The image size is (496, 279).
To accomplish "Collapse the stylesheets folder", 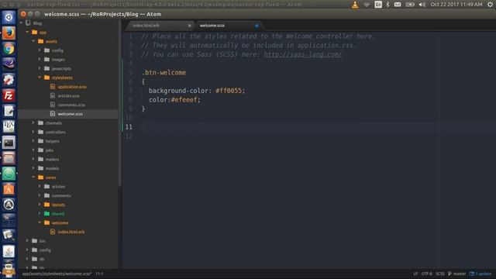I will (x=40, y=77).
